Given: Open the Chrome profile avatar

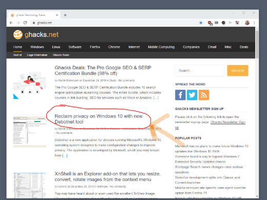Looking at the screenshot, I should 247,23.
